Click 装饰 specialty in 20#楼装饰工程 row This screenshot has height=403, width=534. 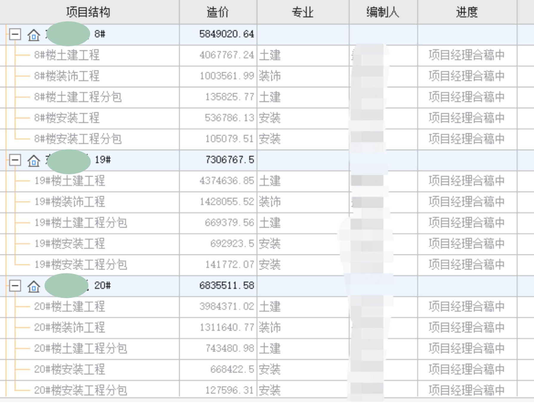point(270,327)
